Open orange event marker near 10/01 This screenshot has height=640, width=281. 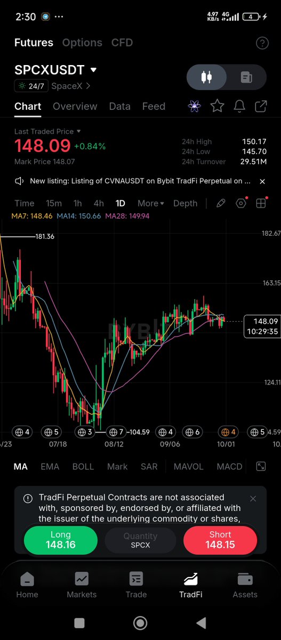pyautogui.click(x=228, y=432)
